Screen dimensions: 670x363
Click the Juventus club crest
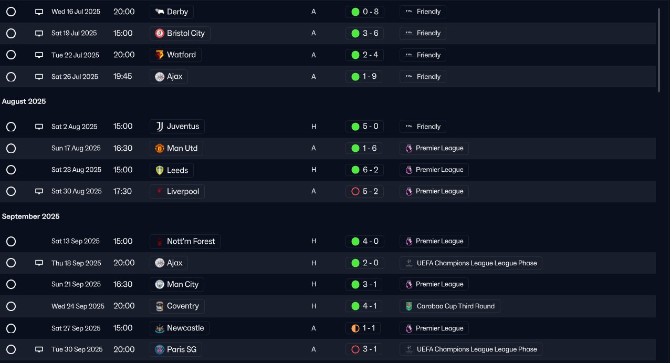click(160, 127)
